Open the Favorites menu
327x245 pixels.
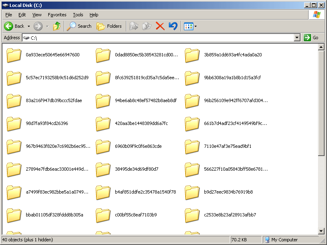pyautogui.click(x=57, y=15)
